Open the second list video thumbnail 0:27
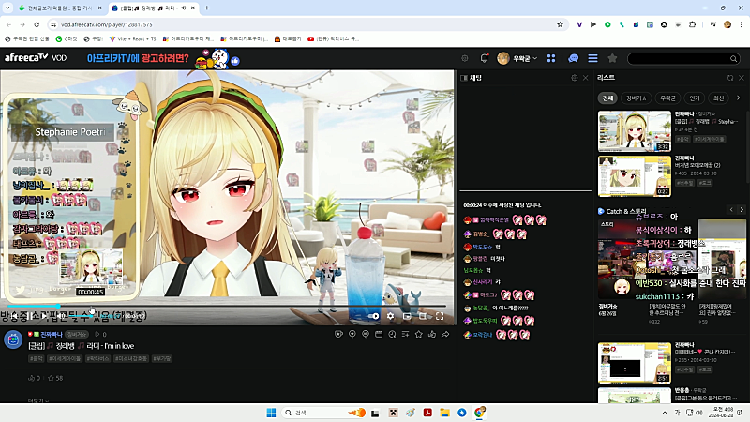The width and height of the screenshot is (750, 422). [635, 175]
